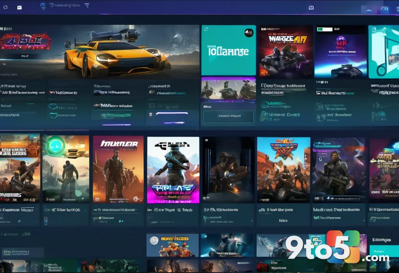399x273 pixels.
Task: Open the soldiers thumbnail below the teal tile
Action: tap(228, 88)
